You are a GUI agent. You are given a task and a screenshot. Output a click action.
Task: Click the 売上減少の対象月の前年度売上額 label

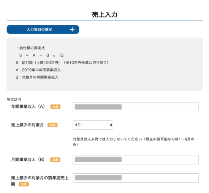[x=40, y=181]
